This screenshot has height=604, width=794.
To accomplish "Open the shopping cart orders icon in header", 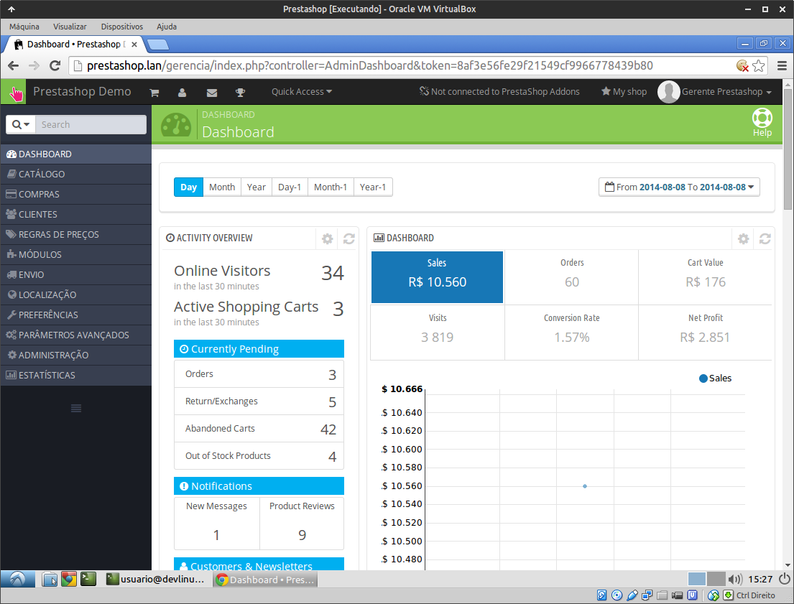I will click(x=154, y=93).
